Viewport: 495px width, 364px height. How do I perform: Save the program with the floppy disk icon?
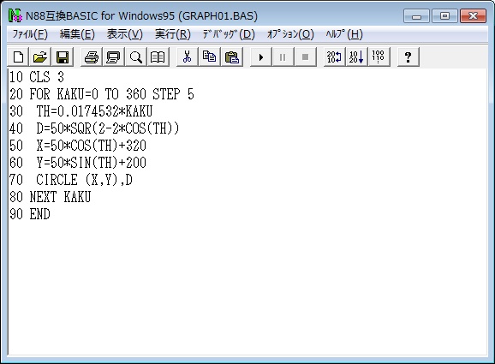[x=63, y=57]
